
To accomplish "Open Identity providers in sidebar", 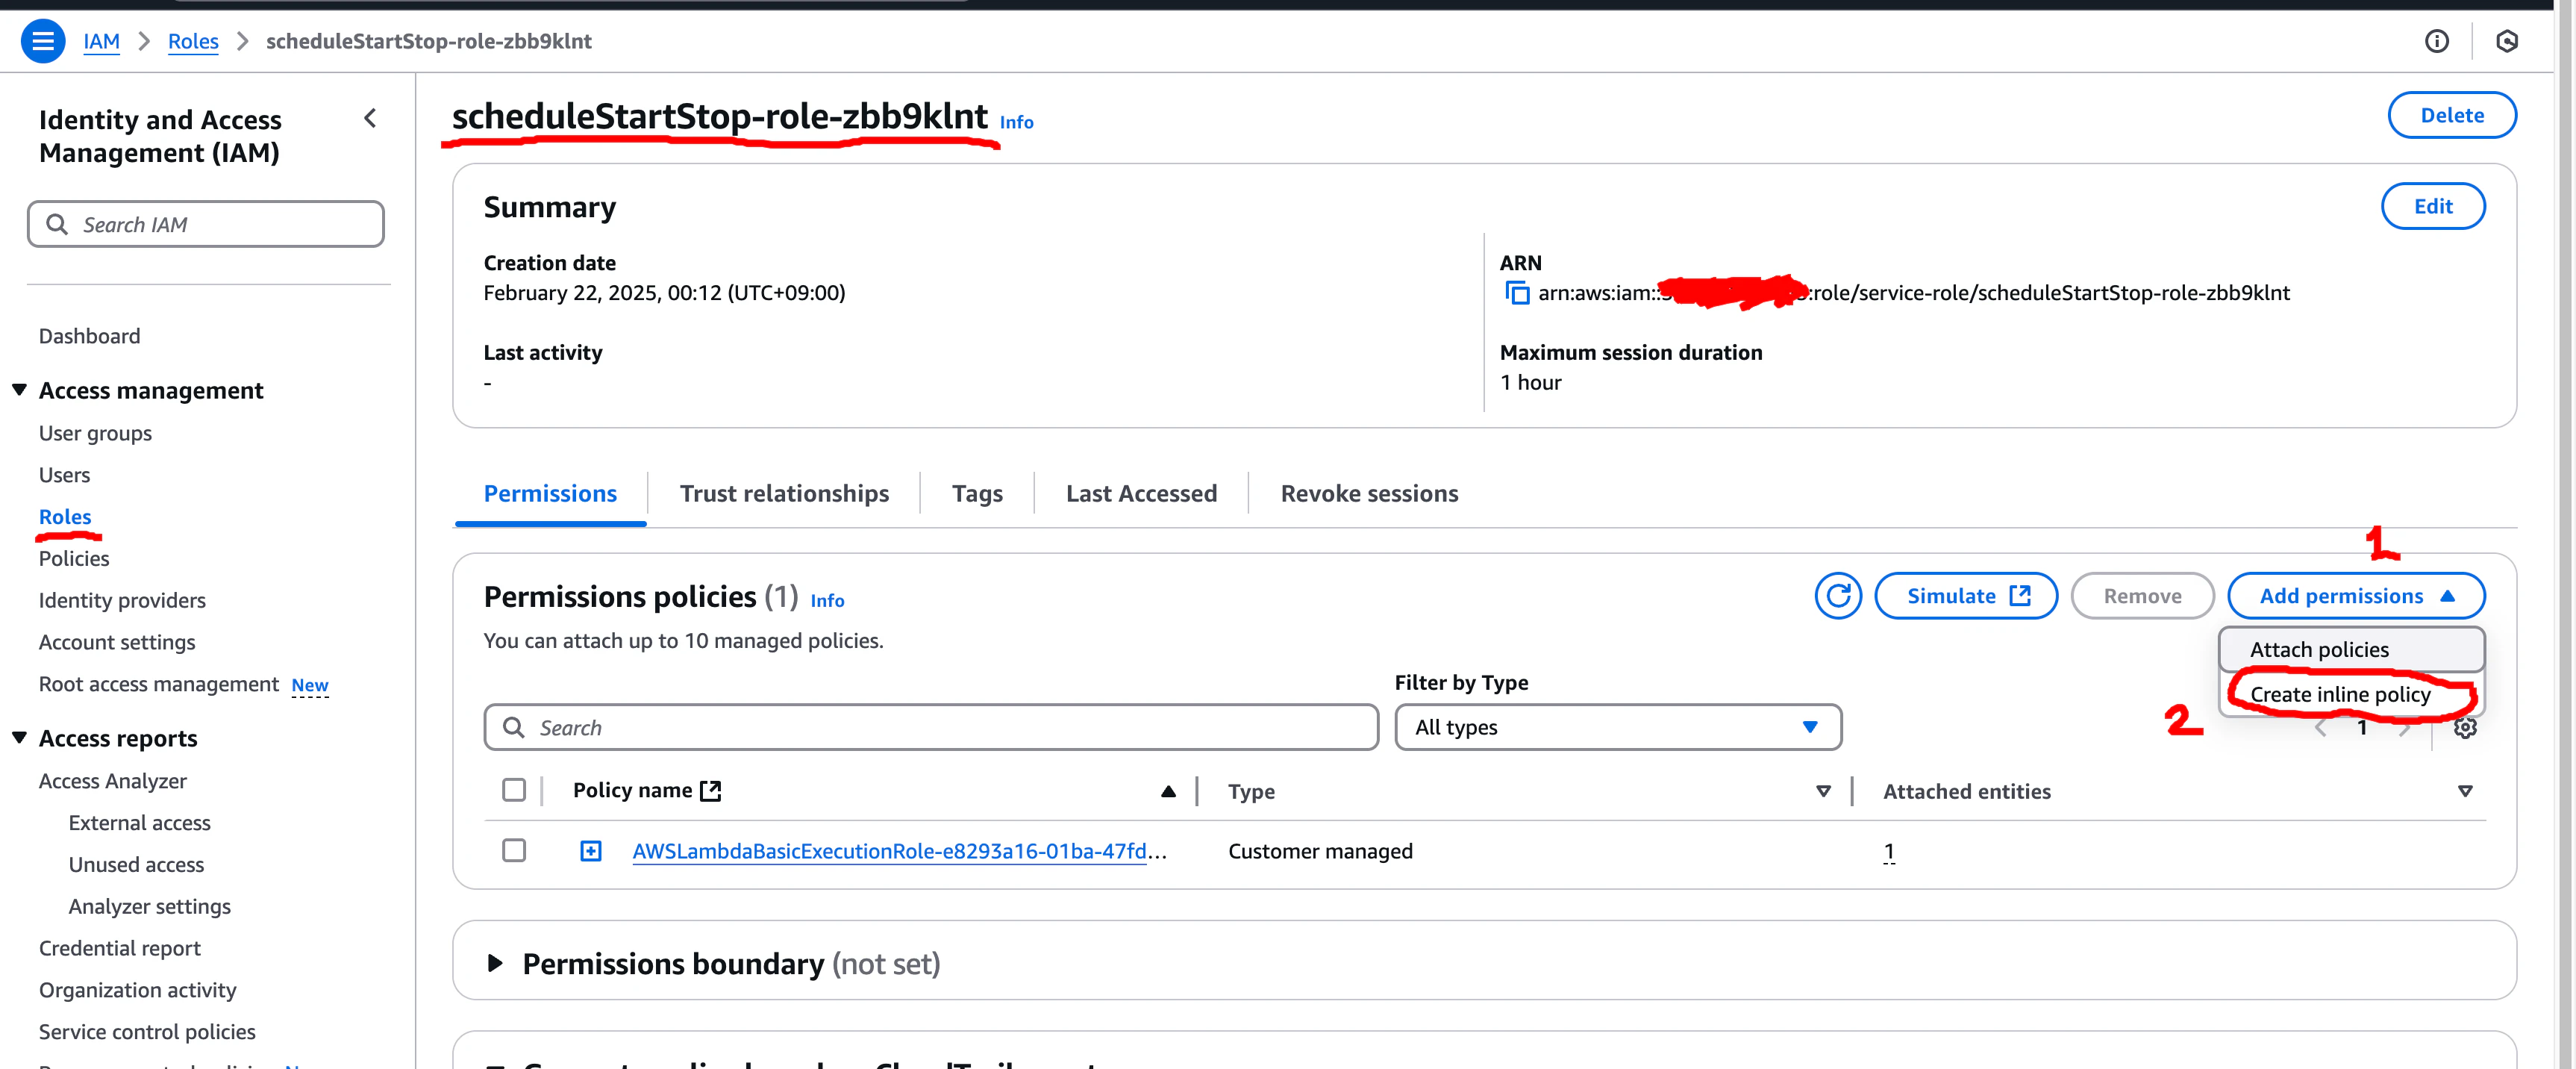I will pos(122,600).
